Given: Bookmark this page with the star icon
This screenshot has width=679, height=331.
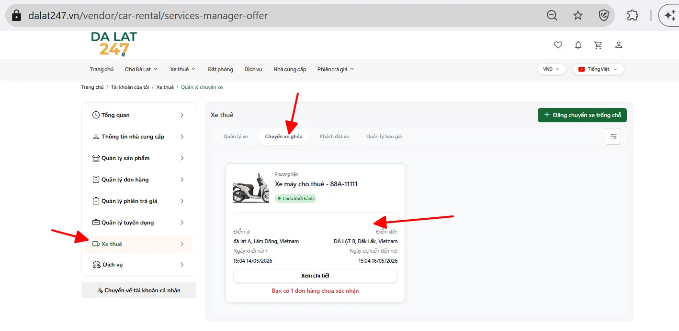Looking at the screenshot, I should [578, 15].
